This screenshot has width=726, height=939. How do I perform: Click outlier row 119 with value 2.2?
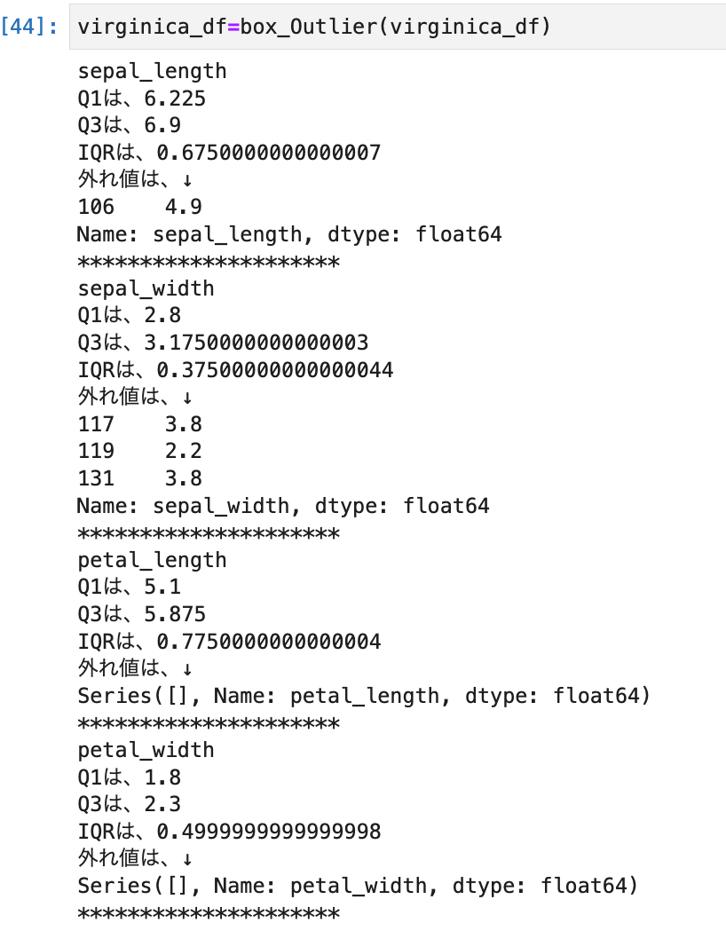click(139, 451)
